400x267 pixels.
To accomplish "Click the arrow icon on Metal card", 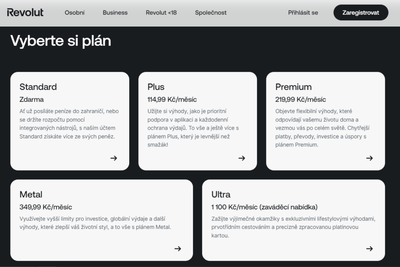I will 178,249.
